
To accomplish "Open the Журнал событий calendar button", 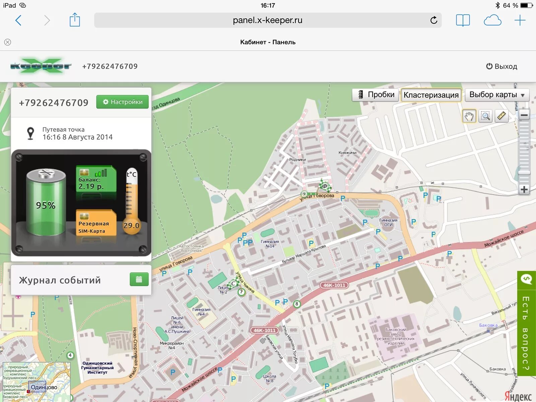I will 139,279.
